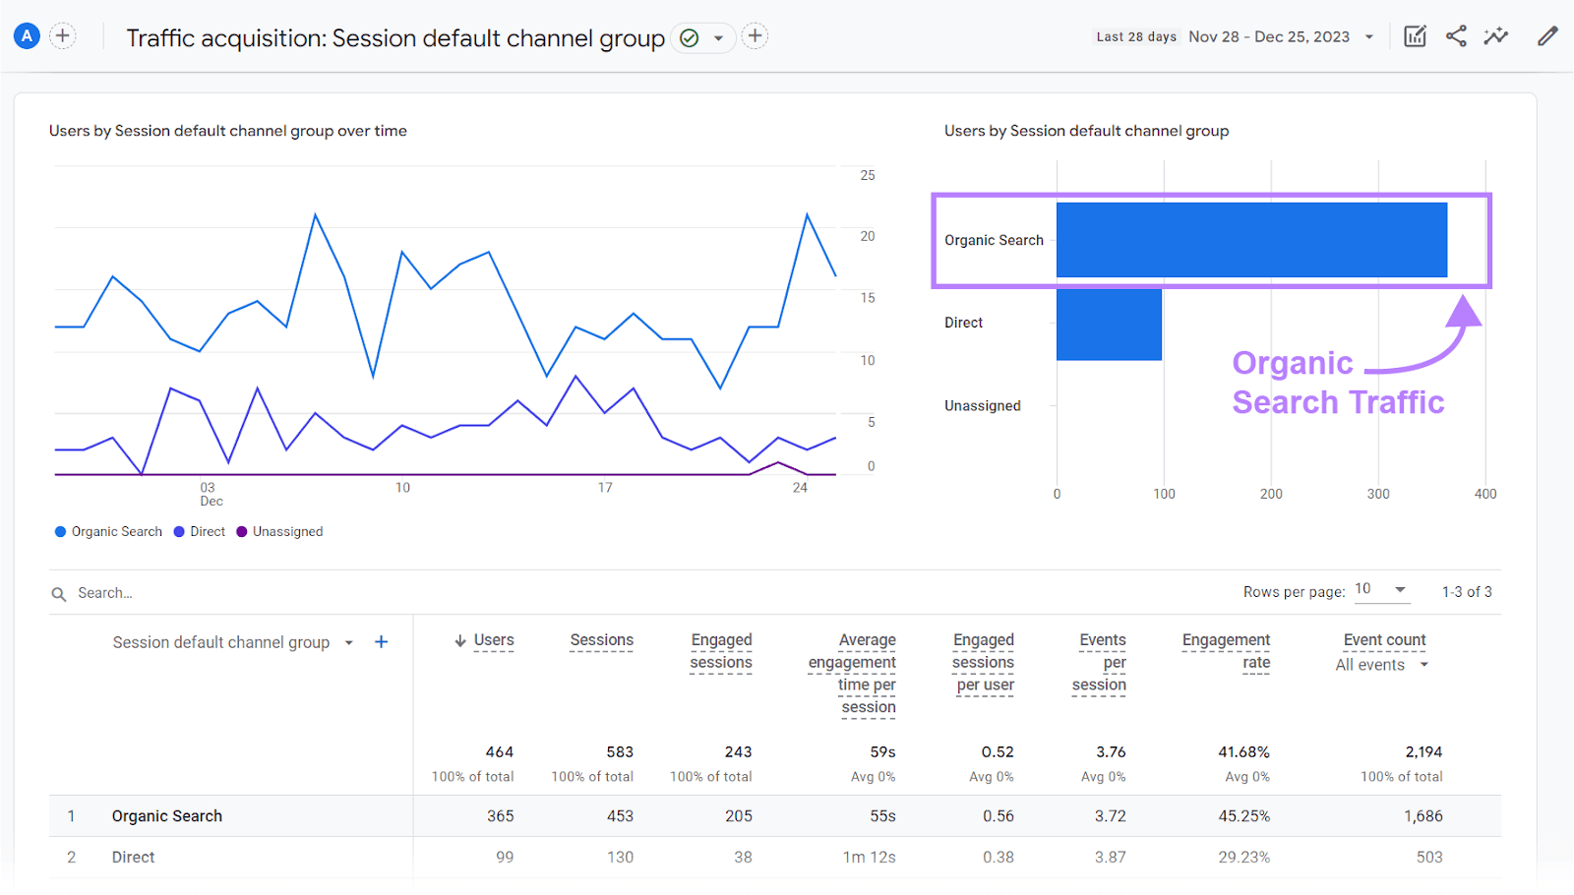
Task: Click the total sessions value 583
Action: pyautogui.click(x=620, y=752)
